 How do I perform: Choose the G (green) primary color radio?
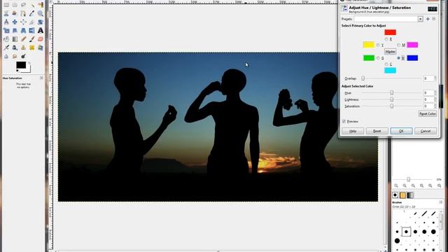point(378,58)
